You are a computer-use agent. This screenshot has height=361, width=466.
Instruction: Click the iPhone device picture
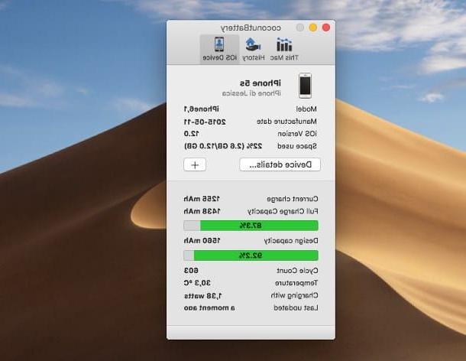pos(305,86)
